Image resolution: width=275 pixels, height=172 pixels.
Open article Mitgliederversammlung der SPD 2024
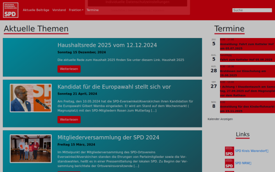pyautogui.click(x=108, y=137)
